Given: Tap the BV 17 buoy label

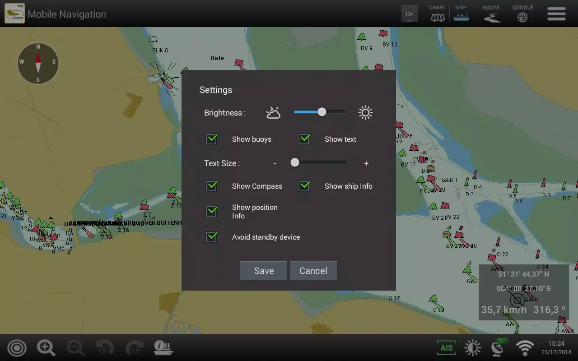Looking at the screenshot, I should click(x=408, y=164).
